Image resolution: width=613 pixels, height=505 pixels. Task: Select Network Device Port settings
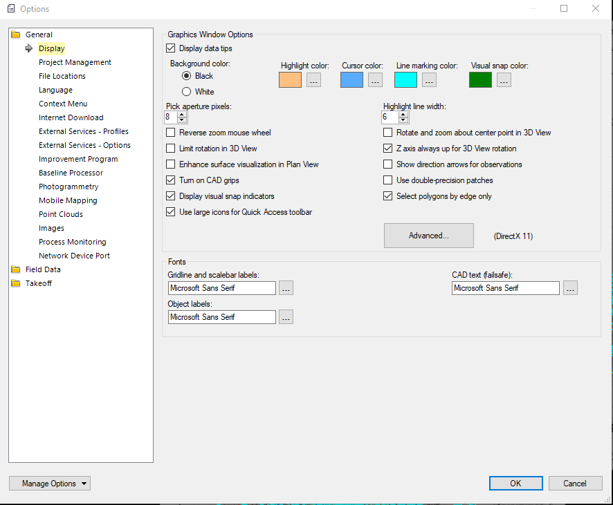(74, 256)
